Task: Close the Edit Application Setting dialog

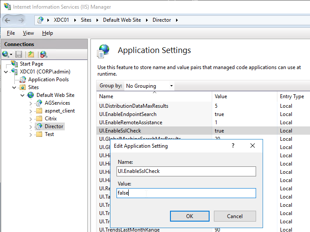Action: point(253,146)
